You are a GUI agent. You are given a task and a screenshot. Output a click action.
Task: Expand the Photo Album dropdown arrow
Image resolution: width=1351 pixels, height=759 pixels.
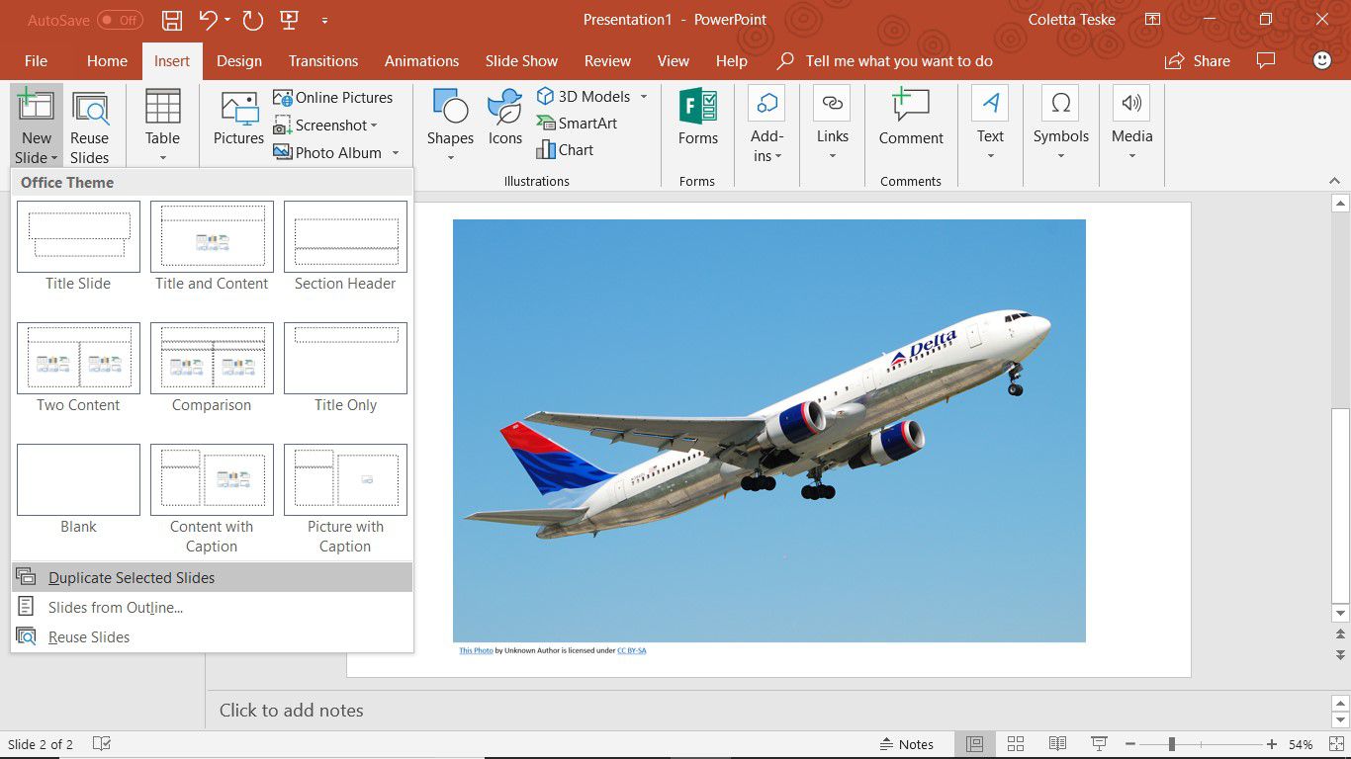[396, 153]
